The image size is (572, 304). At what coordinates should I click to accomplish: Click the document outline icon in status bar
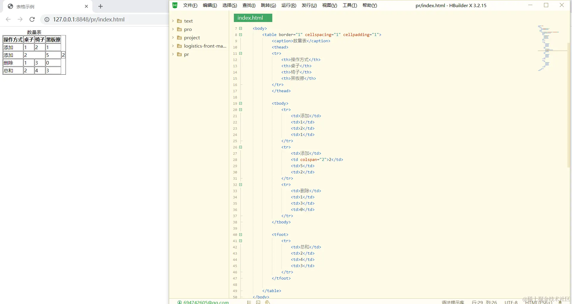coord(249,302)
